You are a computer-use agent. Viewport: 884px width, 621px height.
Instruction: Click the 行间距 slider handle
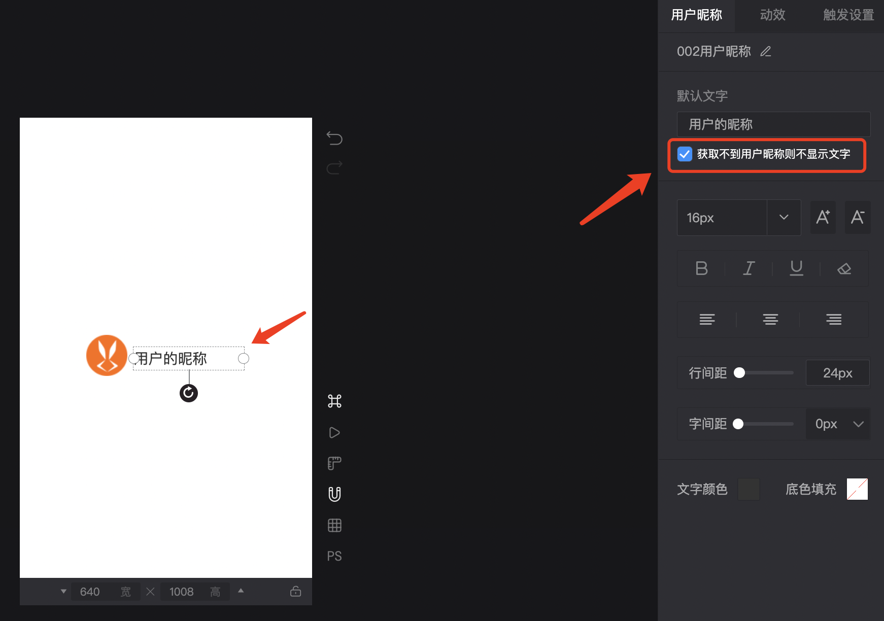tap(739, 373)
